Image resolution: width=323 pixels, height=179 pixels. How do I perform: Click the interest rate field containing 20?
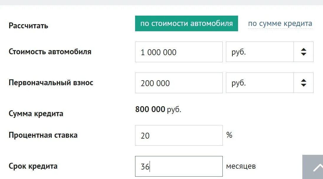(x=179, y=135)
